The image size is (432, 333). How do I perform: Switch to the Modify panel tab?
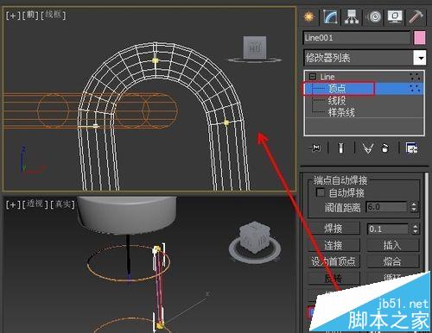(x=330, y=16)
